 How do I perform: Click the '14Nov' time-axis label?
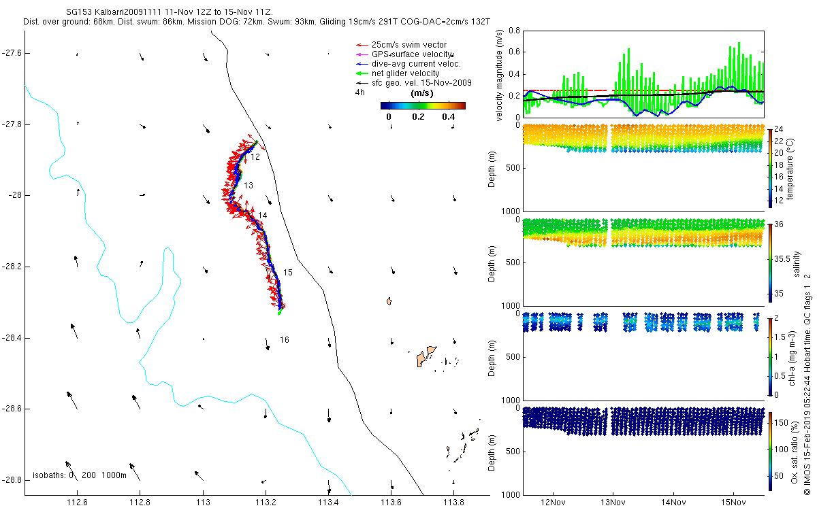(x=673, y=503)
